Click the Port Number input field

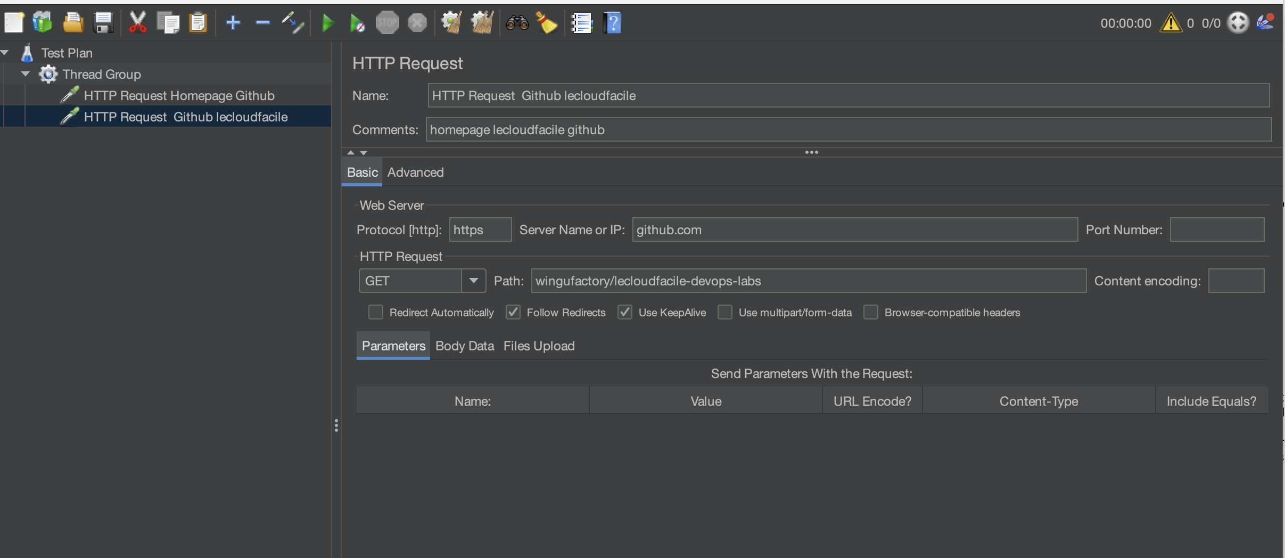[x=1216, y=230]
